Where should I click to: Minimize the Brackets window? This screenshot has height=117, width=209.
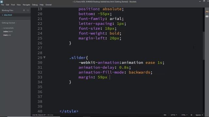click(x=200, y=1)
